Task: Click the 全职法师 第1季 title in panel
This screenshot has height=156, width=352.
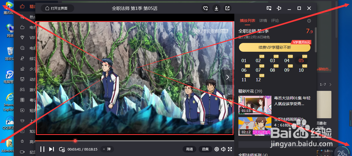Action: pos(254,31)
